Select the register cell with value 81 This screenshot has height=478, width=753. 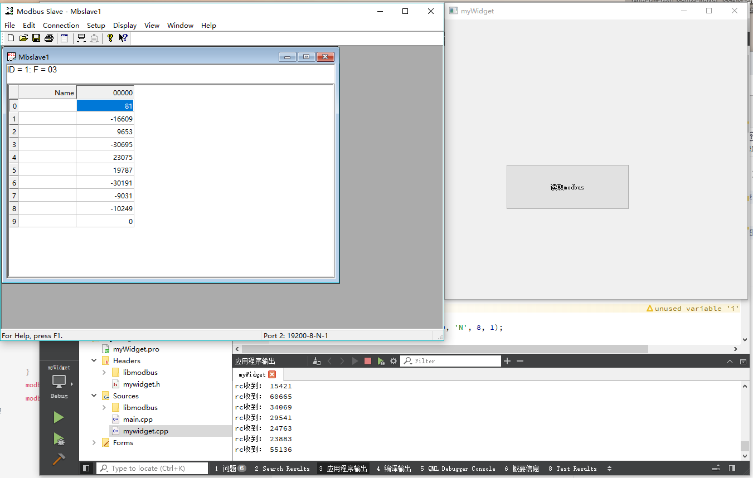click(x=105, y=106)
